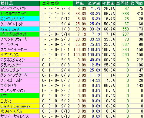Select the フジキセキ sire name
144x118 pixels.
click(8, 86)
